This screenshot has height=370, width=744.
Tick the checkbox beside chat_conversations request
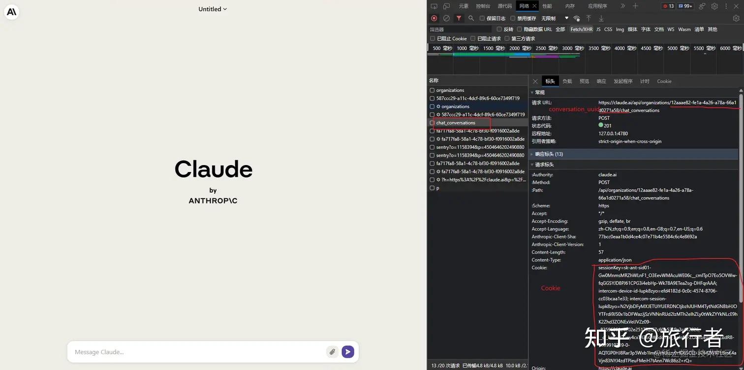tap(432, 123)
